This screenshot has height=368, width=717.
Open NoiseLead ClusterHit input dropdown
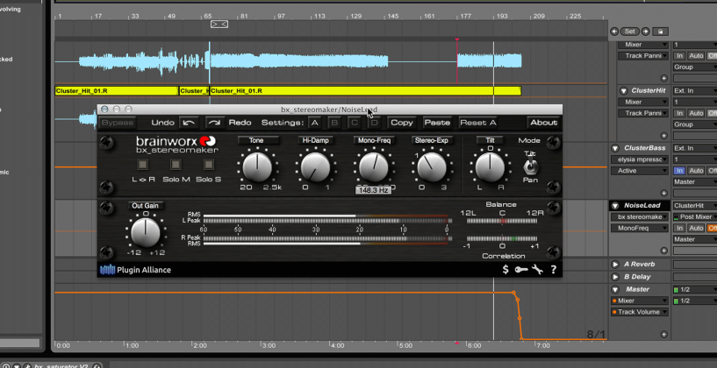(695, 205)
